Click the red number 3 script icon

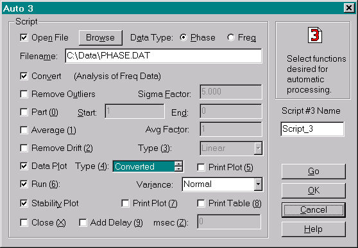point(315,35)
